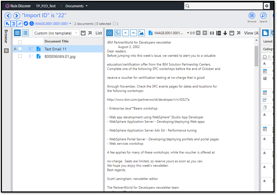277x195 pixels.
Task: Click the braces {+} icon in the View toolbar
Action: click(x=212, y=33)
